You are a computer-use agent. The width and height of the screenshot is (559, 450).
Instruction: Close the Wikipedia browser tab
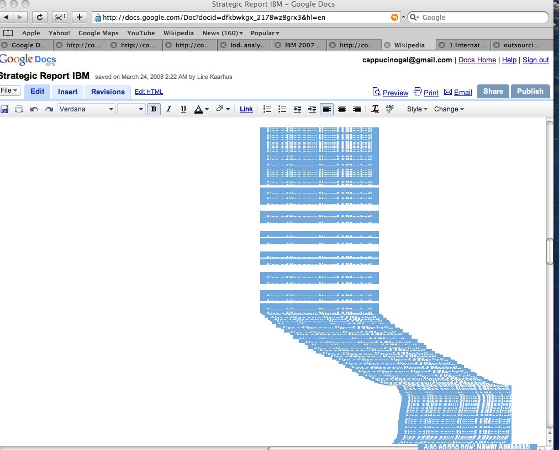387,45
